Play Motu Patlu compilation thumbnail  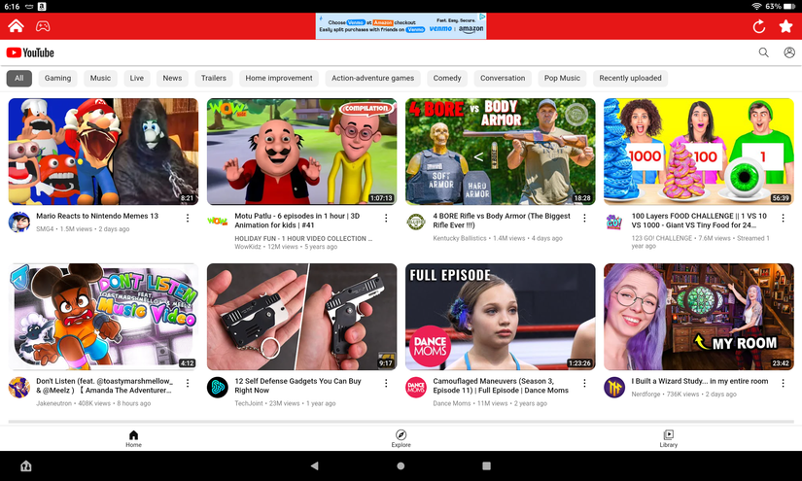301,152
